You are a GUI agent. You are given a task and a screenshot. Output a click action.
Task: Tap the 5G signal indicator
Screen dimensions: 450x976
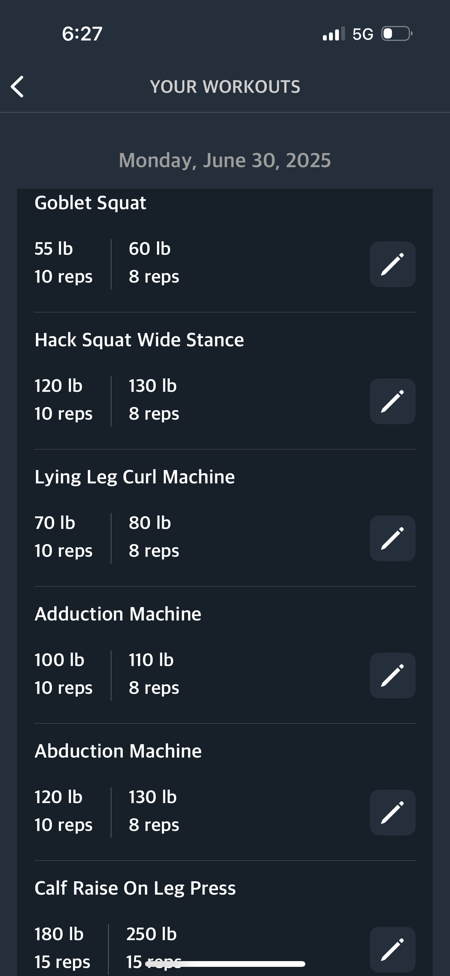(x=363, y=34)
